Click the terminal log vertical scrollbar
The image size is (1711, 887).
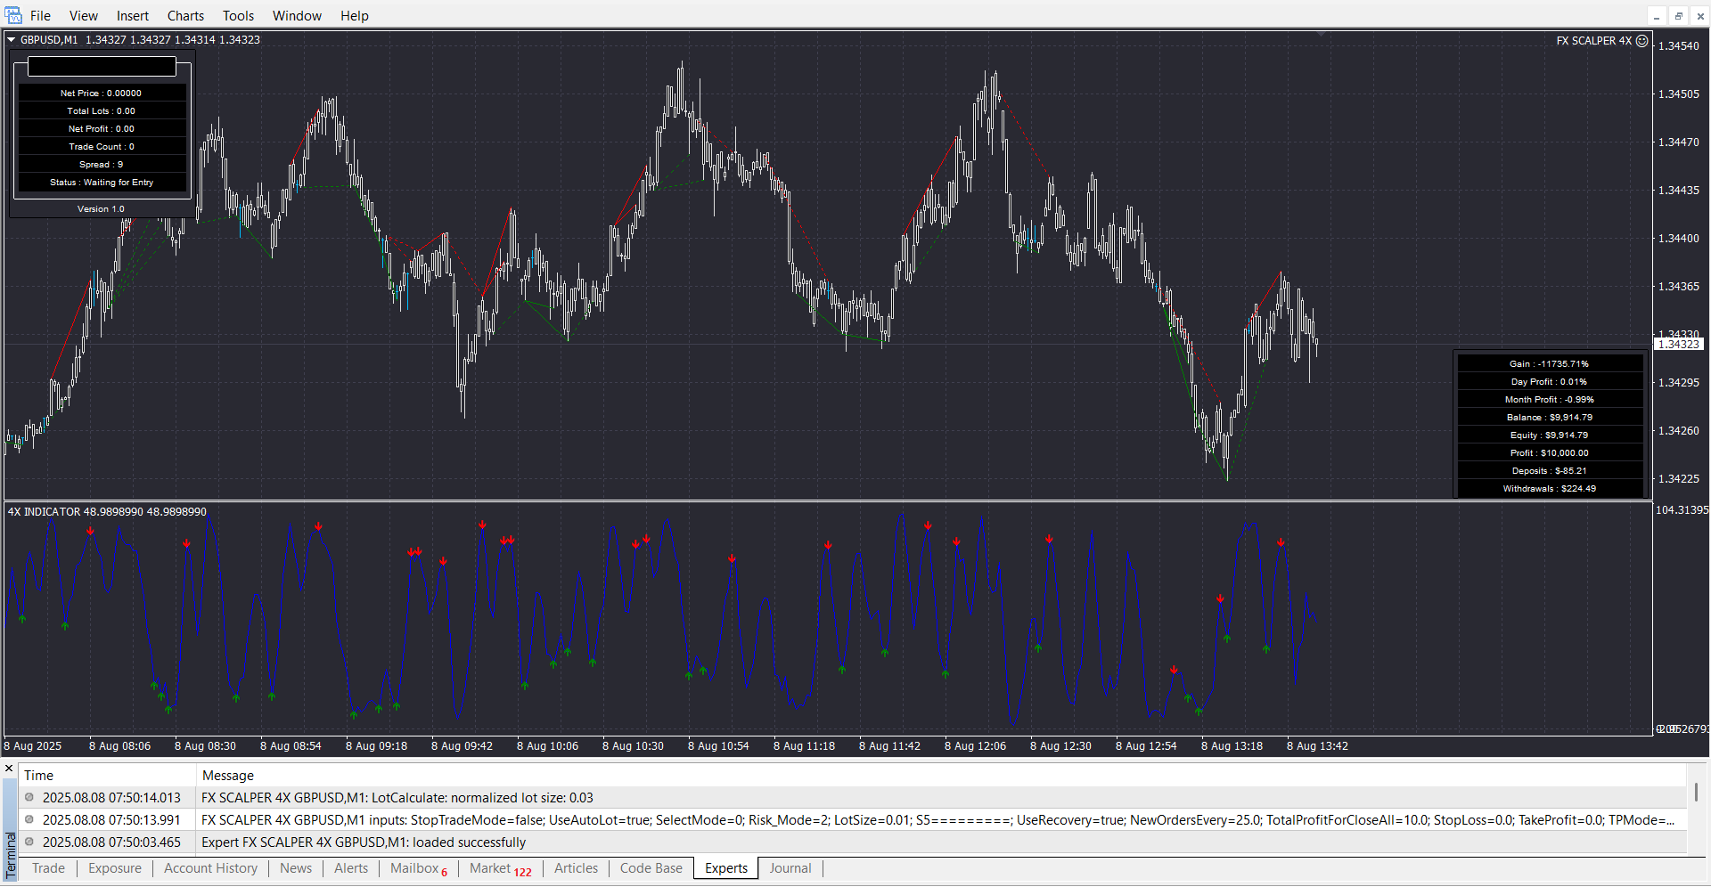(1696, 793)
